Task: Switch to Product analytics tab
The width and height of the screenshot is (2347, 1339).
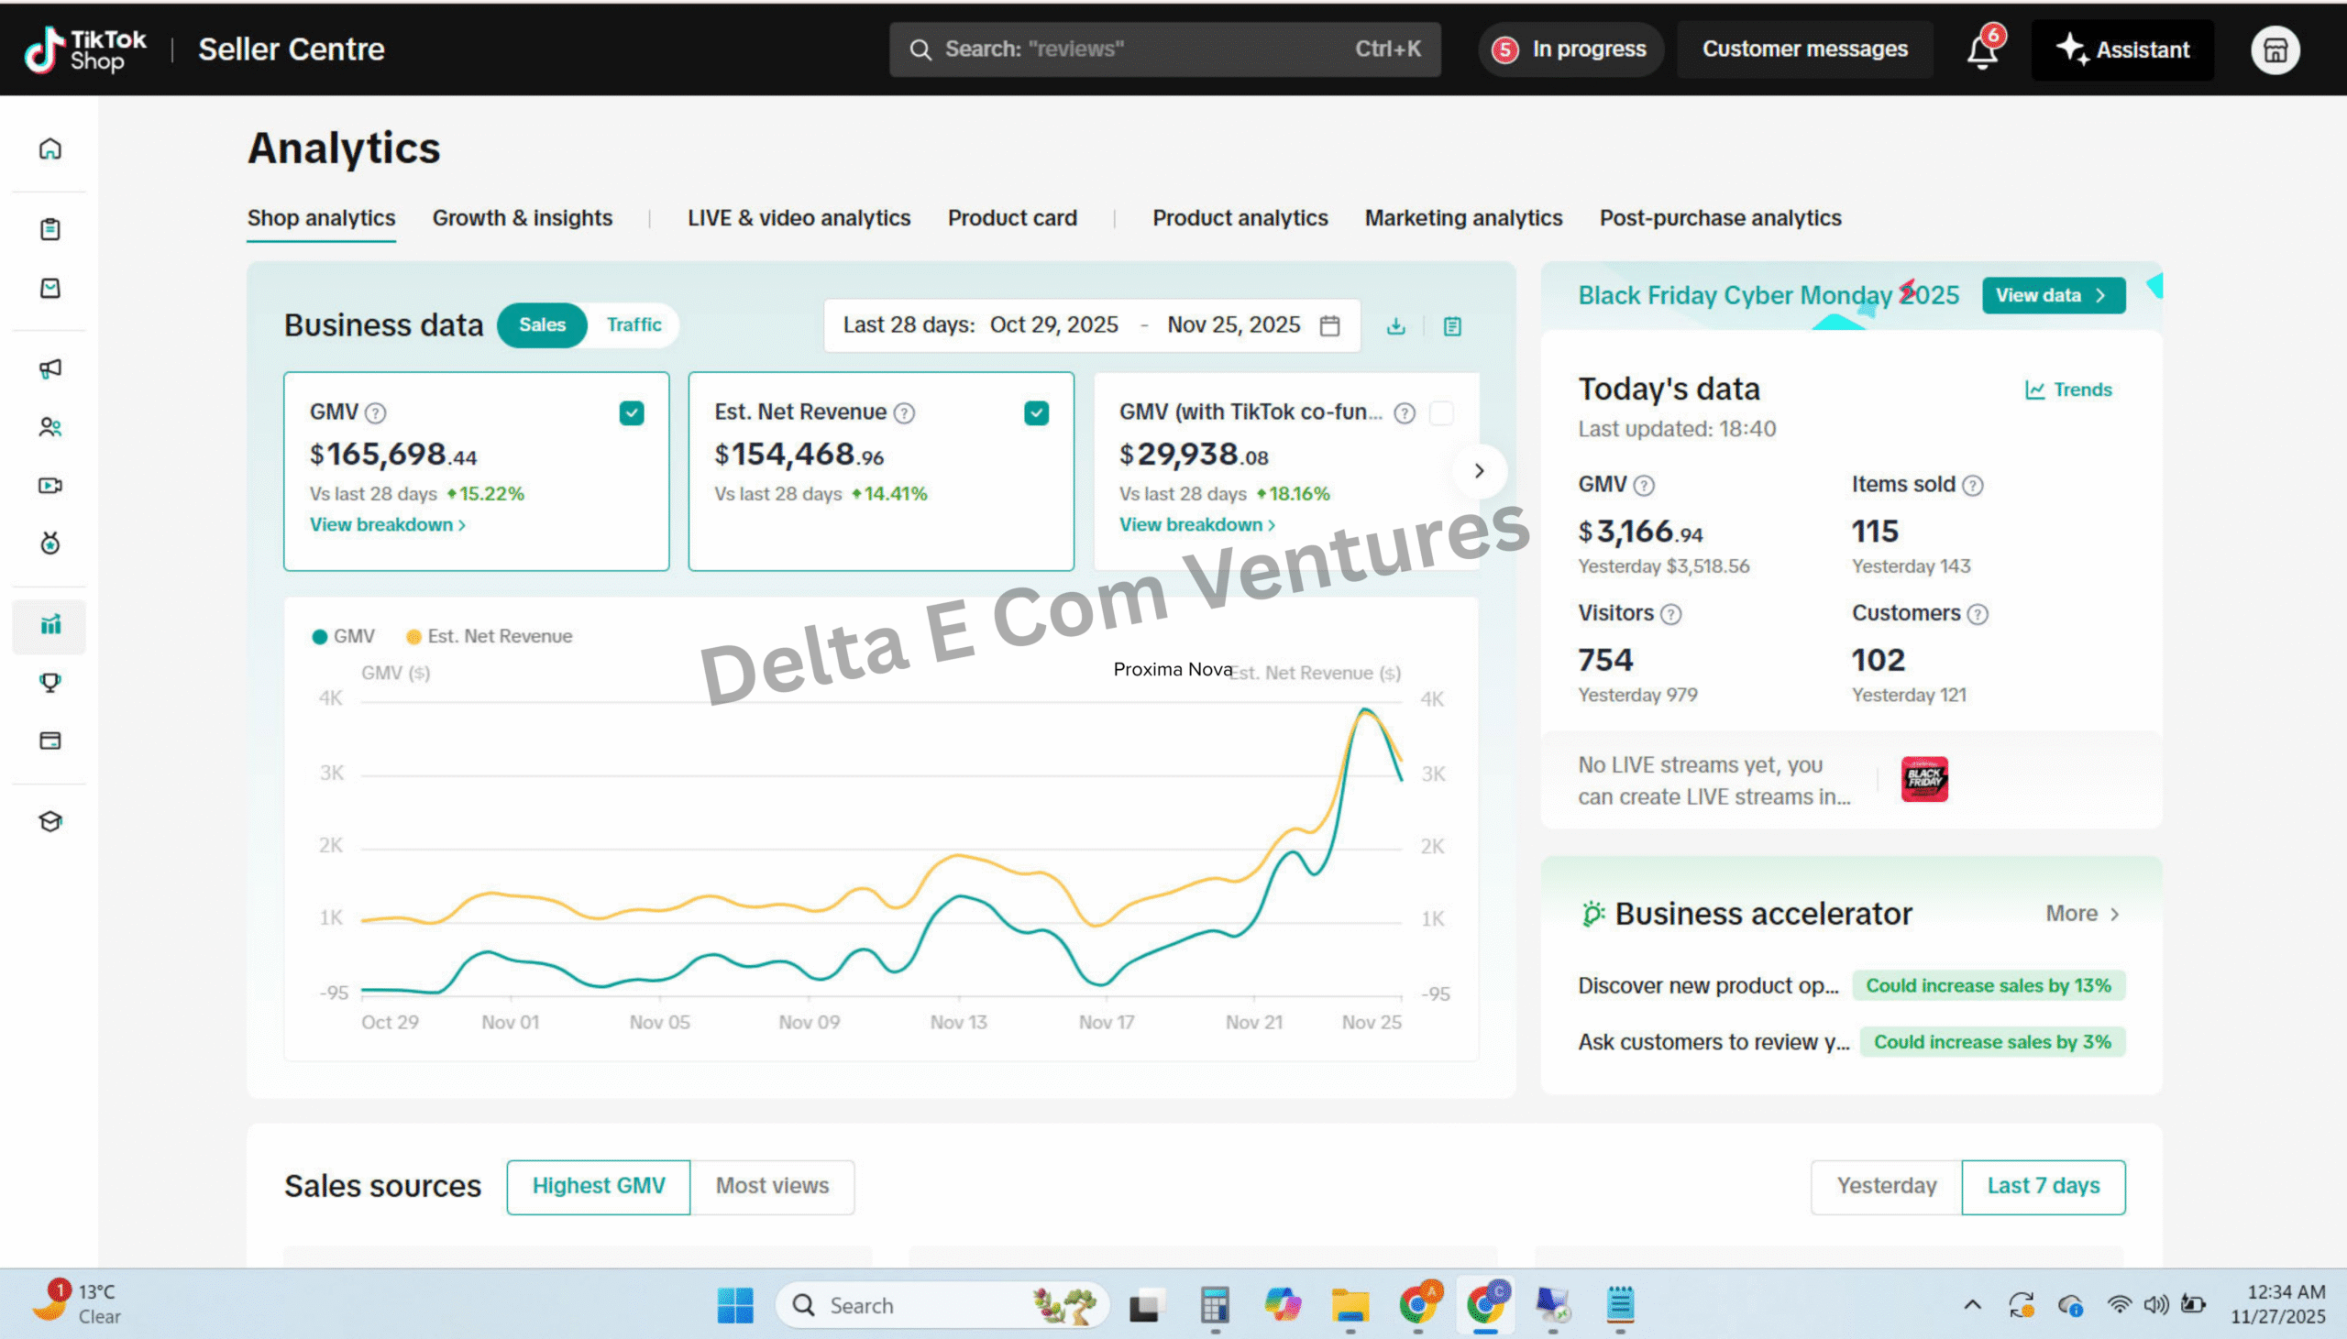Action: click(1239, 218)
